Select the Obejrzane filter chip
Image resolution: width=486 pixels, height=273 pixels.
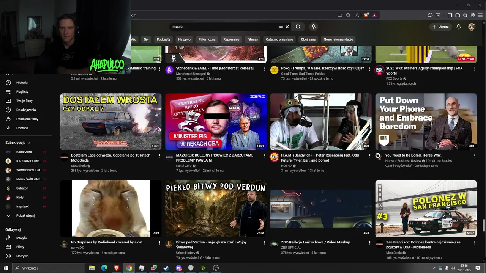(308, 39)
